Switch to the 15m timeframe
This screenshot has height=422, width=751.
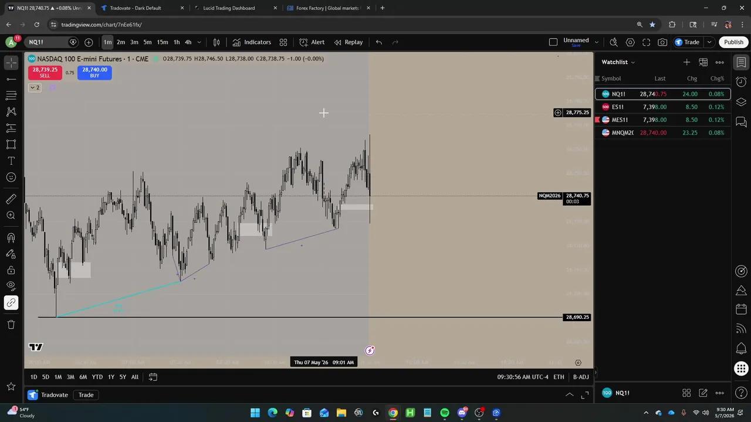point(163,42)
